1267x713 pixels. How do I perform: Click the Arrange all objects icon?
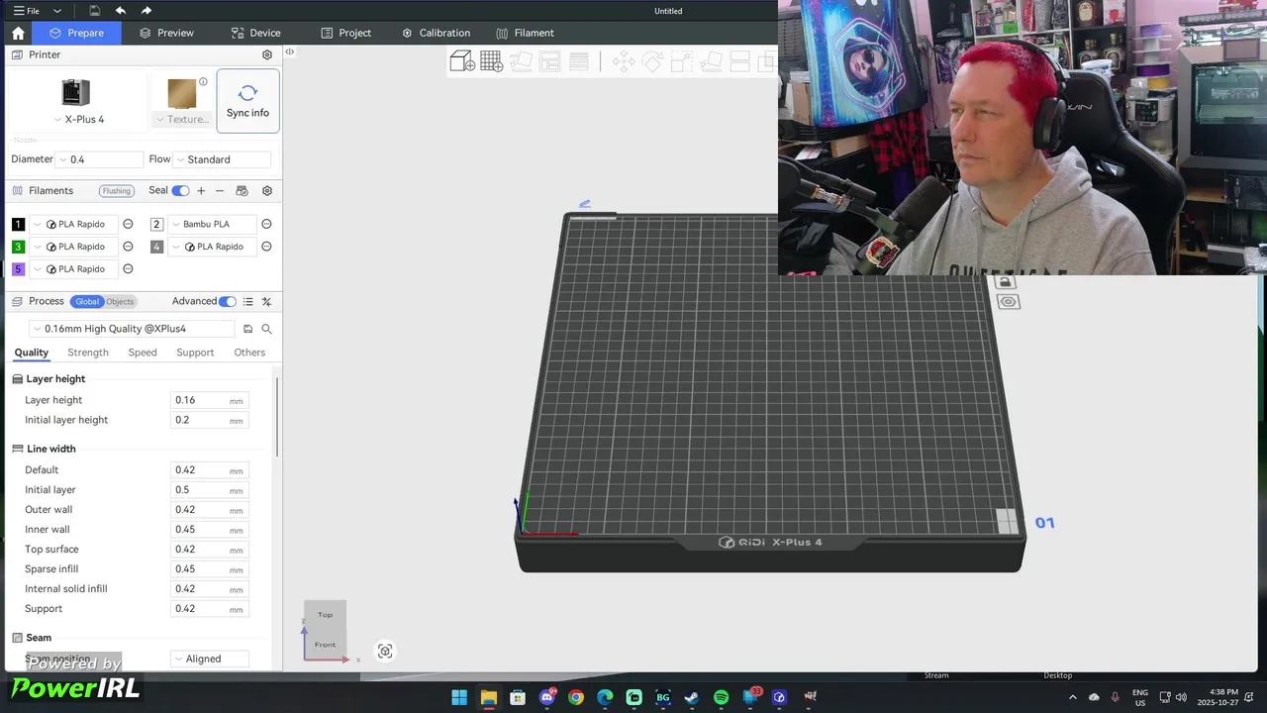pyautogui.click(x=550, y=61)
